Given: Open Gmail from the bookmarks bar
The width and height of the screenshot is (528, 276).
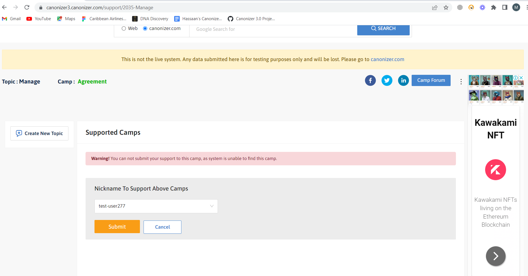Looking at the screenshot, I should (11, 19).
